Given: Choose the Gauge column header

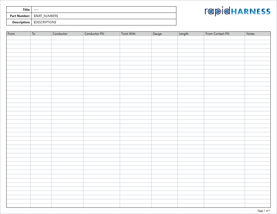Looking at the screenshot, I should coord(164,34).
